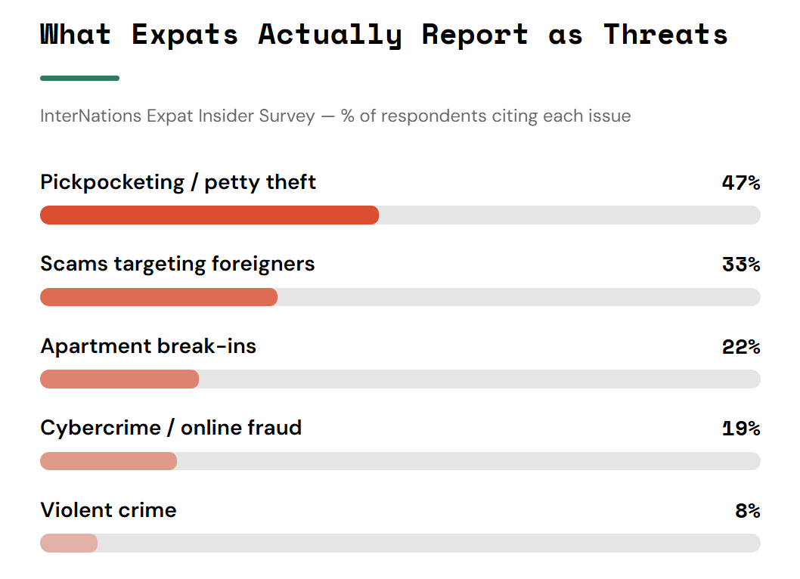Click the short filled Violent crime bar
Image resolution: width=800 pixels, height=579 pixels.
coord(69,543)
